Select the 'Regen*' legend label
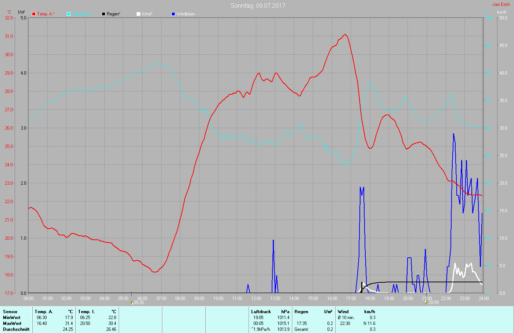Image resolution: width=514 pixels, height=333 pixels. pos(113,14)
